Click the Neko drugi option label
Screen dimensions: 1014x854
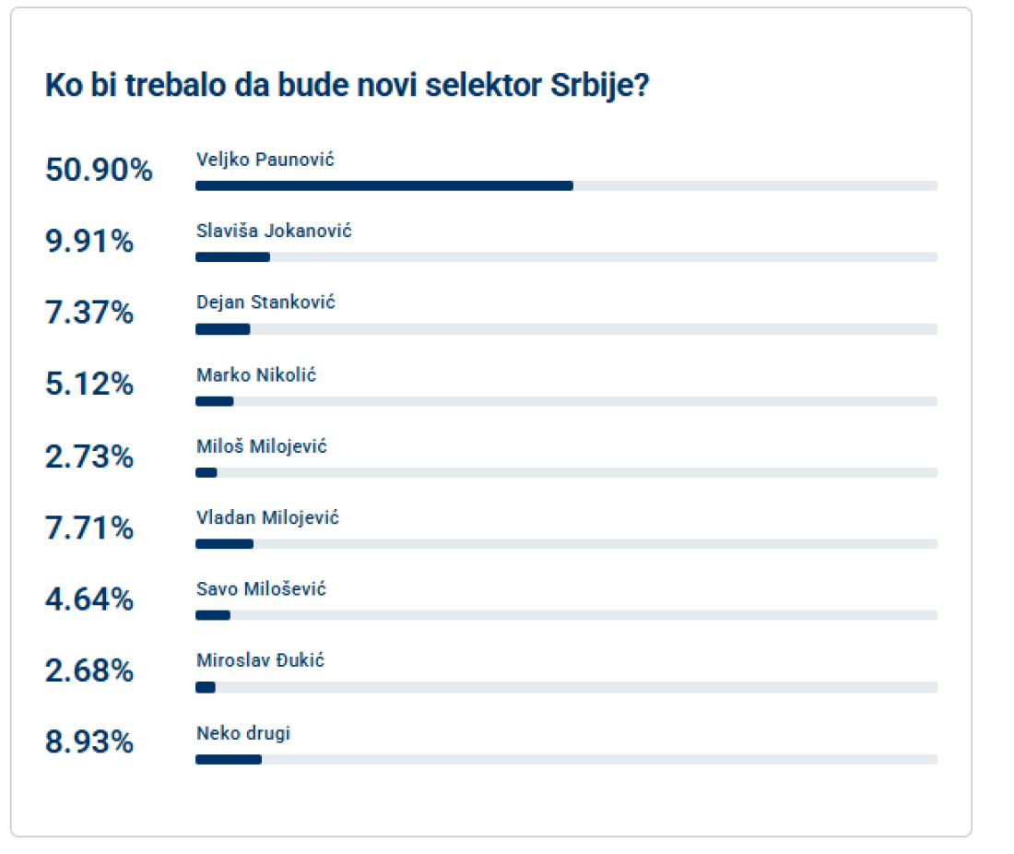point(243,733)
